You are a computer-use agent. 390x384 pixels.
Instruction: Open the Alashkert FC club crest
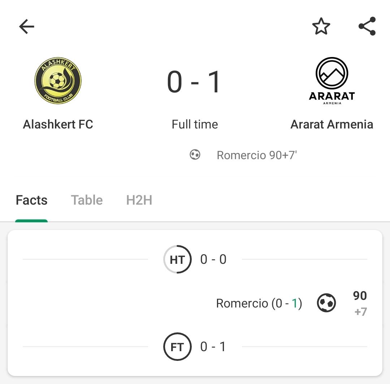coord(58,80)
